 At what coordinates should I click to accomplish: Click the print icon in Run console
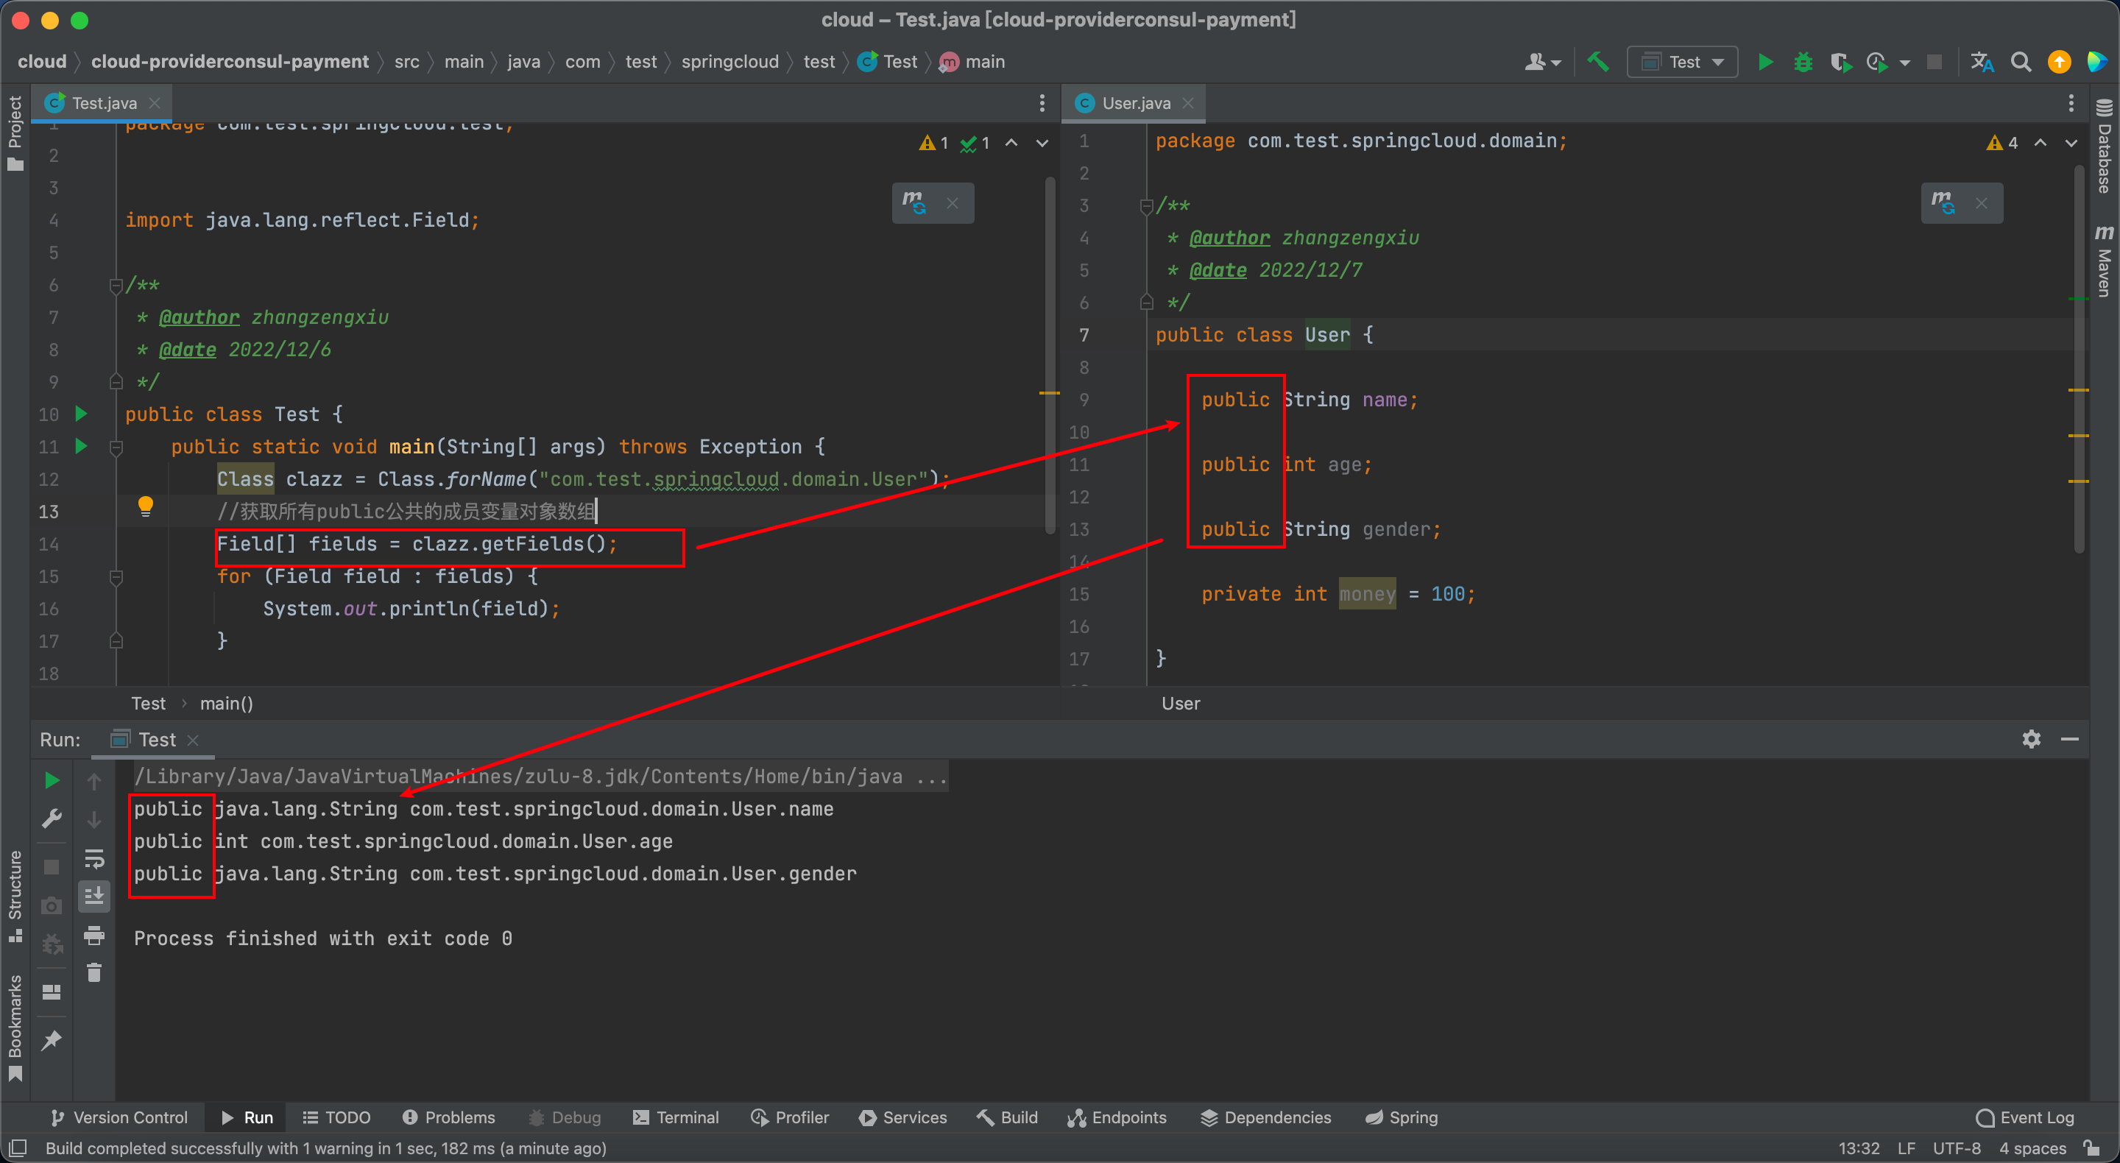coord(93,935)
